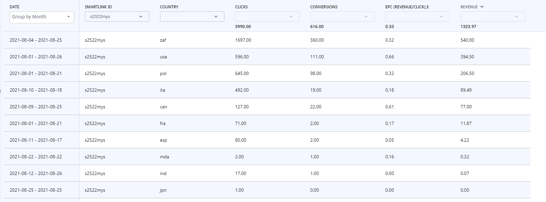Select the usa country row
This screenshot has width=546, height=202.
(267, 57)
